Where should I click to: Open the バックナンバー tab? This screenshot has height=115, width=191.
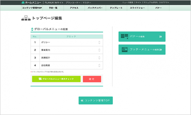pos(95,8)
